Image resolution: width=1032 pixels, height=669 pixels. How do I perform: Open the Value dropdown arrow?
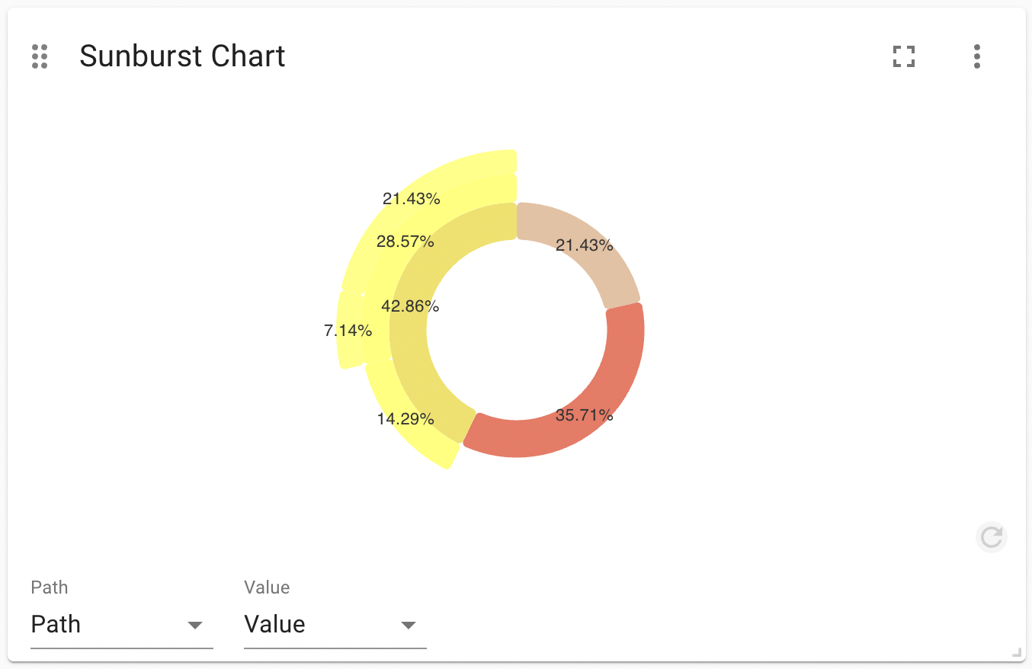coord(409,625)
